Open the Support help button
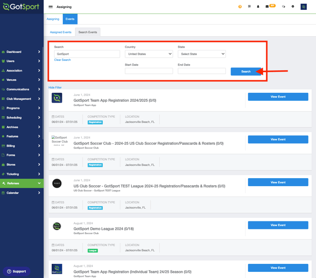 click(17, 271)
